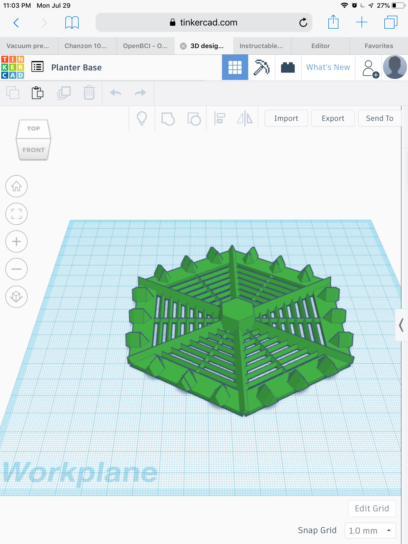Viewport: 408px width, 544px height.
Task: Show all Safari tabs overview
Action: tap(391, 22)
